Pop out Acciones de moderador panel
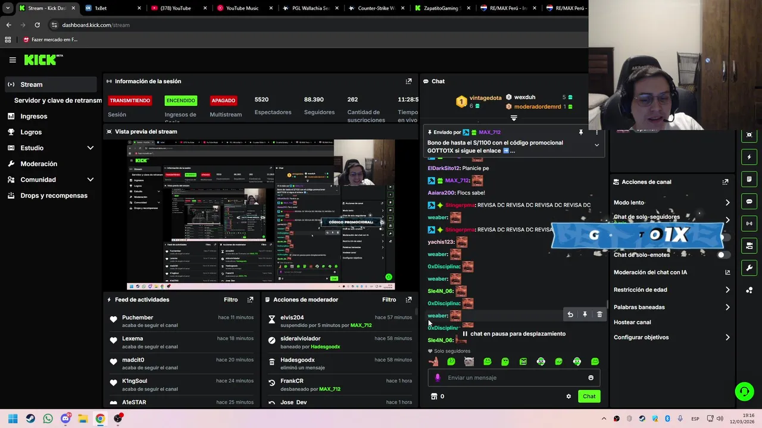This screenshot has height=428, width=762. click(408, 300)
